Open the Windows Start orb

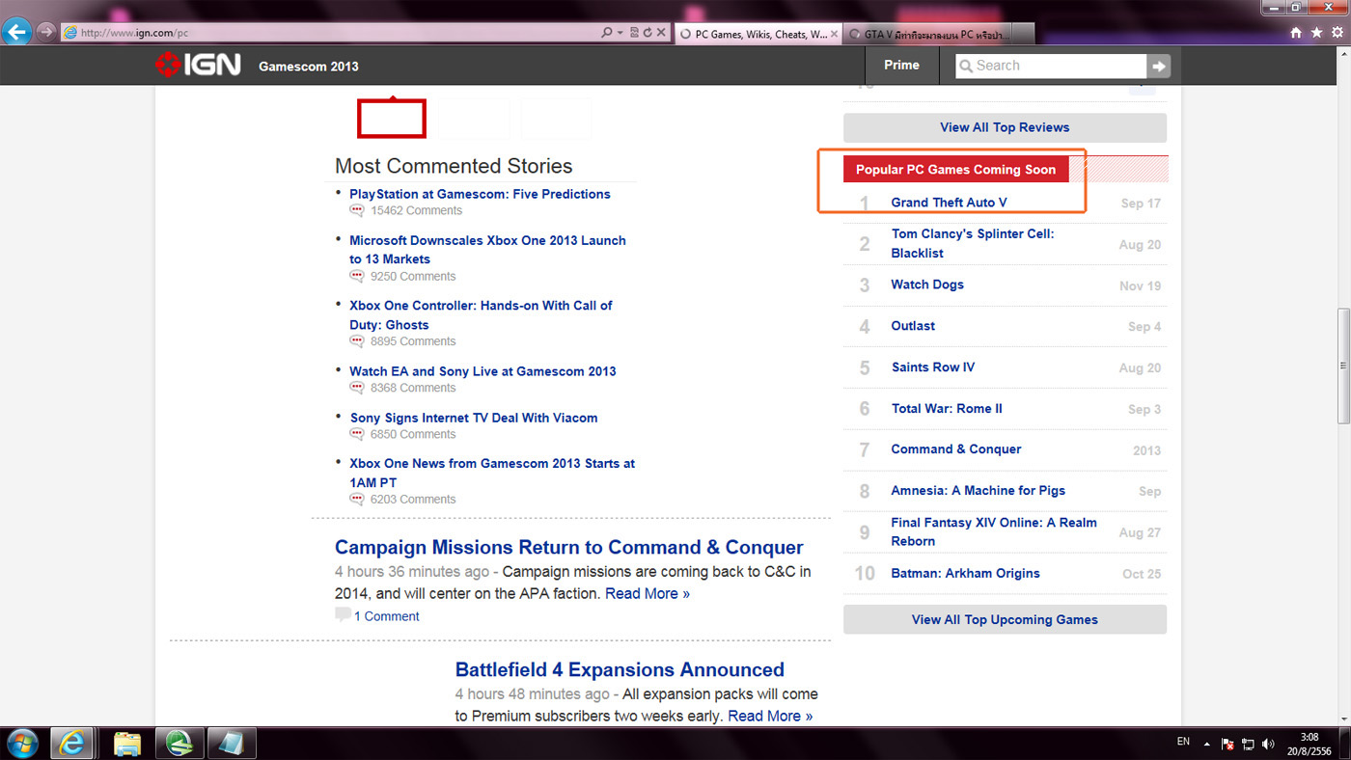pyautogui.click(x=21, y=744)
